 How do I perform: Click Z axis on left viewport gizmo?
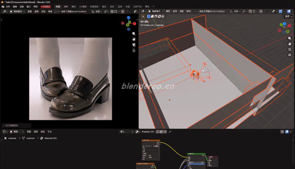[129, 17]
